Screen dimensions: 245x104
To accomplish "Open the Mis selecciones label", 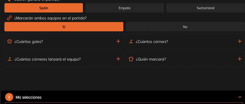I will click(x=29, y=97).
